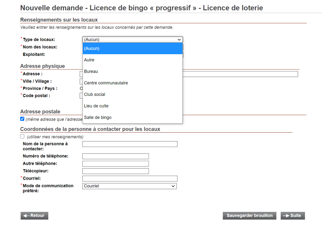322x227 pixels.
Task: Select "Lieu de culte" option
Action: (132, 106)
